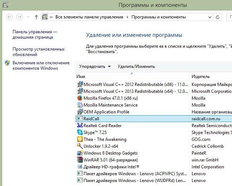Show hidden breadcrumb levels double chevron

tap(51, 17)
